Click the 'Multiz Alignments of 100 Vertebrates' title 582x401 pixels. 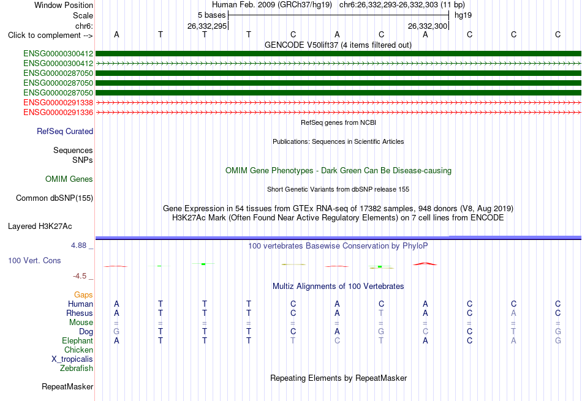tap(338, 287)
